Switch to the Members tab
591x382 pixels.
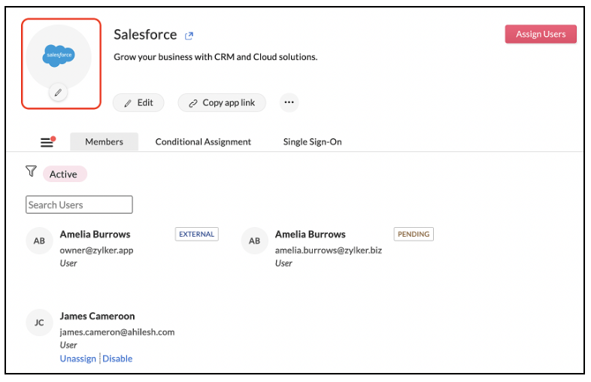click(104, 141)
